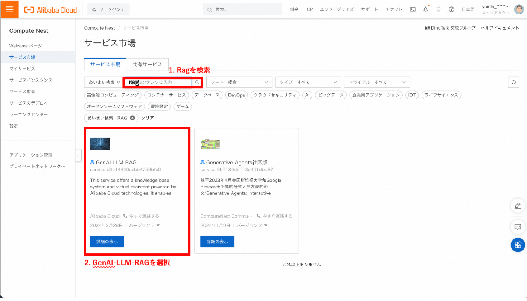The height and width of the screenshot is (301, 527).
Task: Expand バージョン 9 version selector
Action: click(145, 226)
